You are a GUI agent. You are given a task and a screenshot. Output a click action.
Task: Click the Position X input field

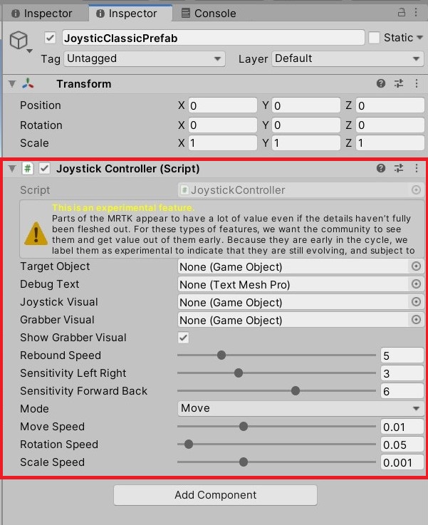click(222, 105)
